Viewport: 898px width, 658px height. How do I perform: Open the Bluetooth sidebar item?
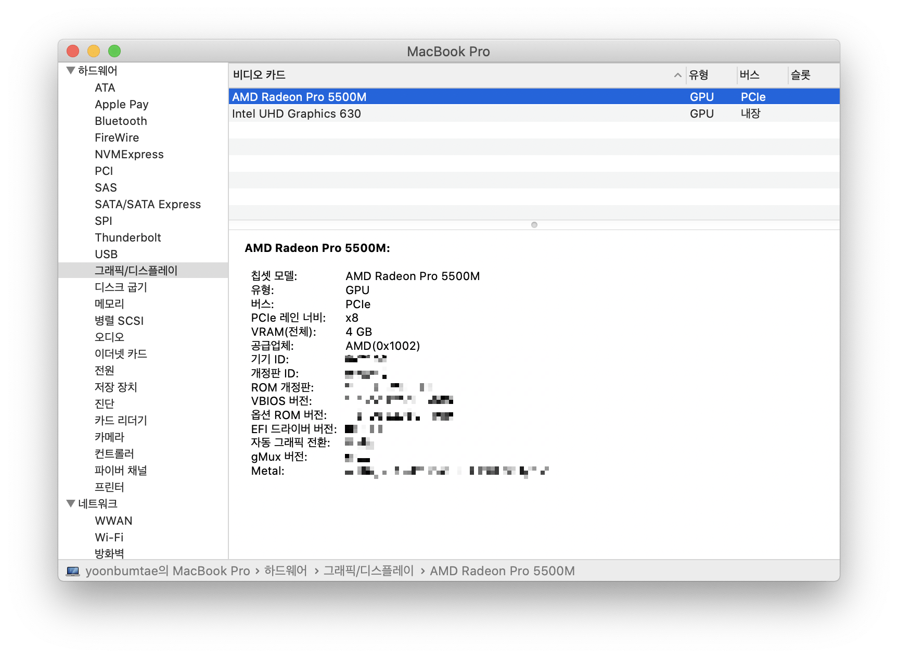pos(121,121)
